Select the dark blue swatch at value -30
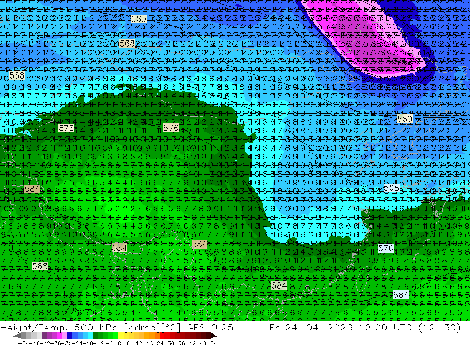Image resolution: width=470 pixels, height=345 pixels. [70, 336]
